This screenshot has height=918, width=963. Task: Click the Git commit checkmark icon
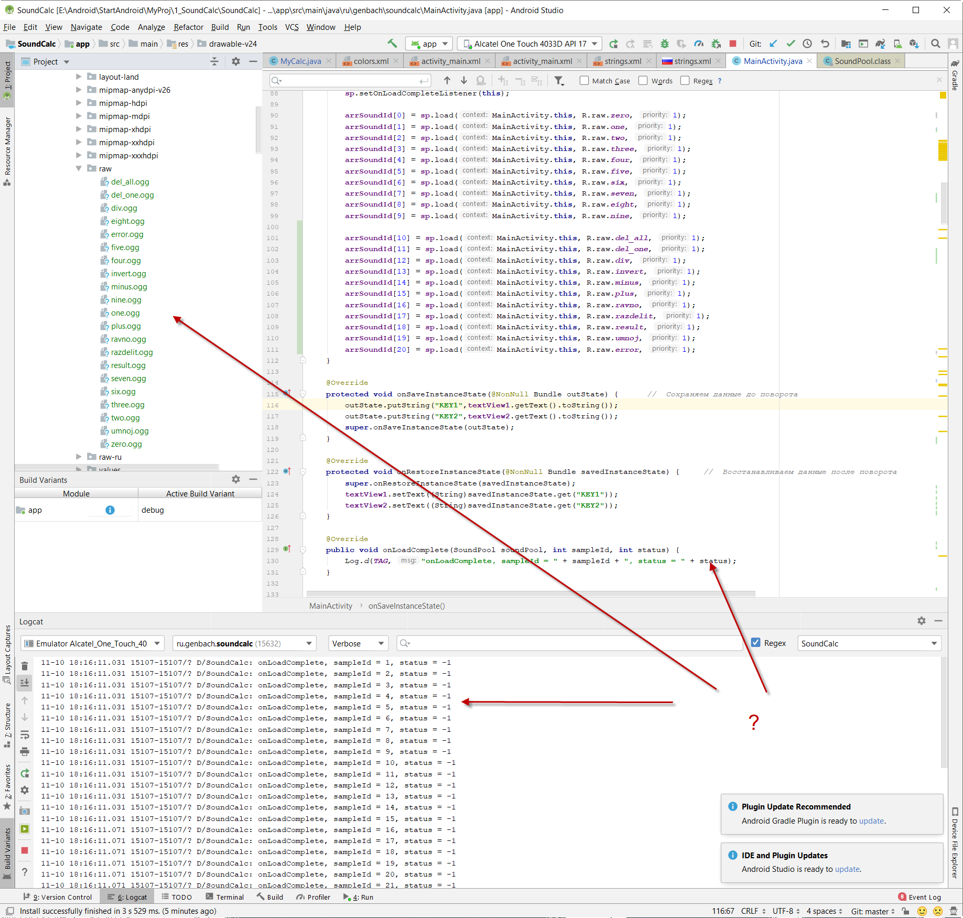coord(791,44)
